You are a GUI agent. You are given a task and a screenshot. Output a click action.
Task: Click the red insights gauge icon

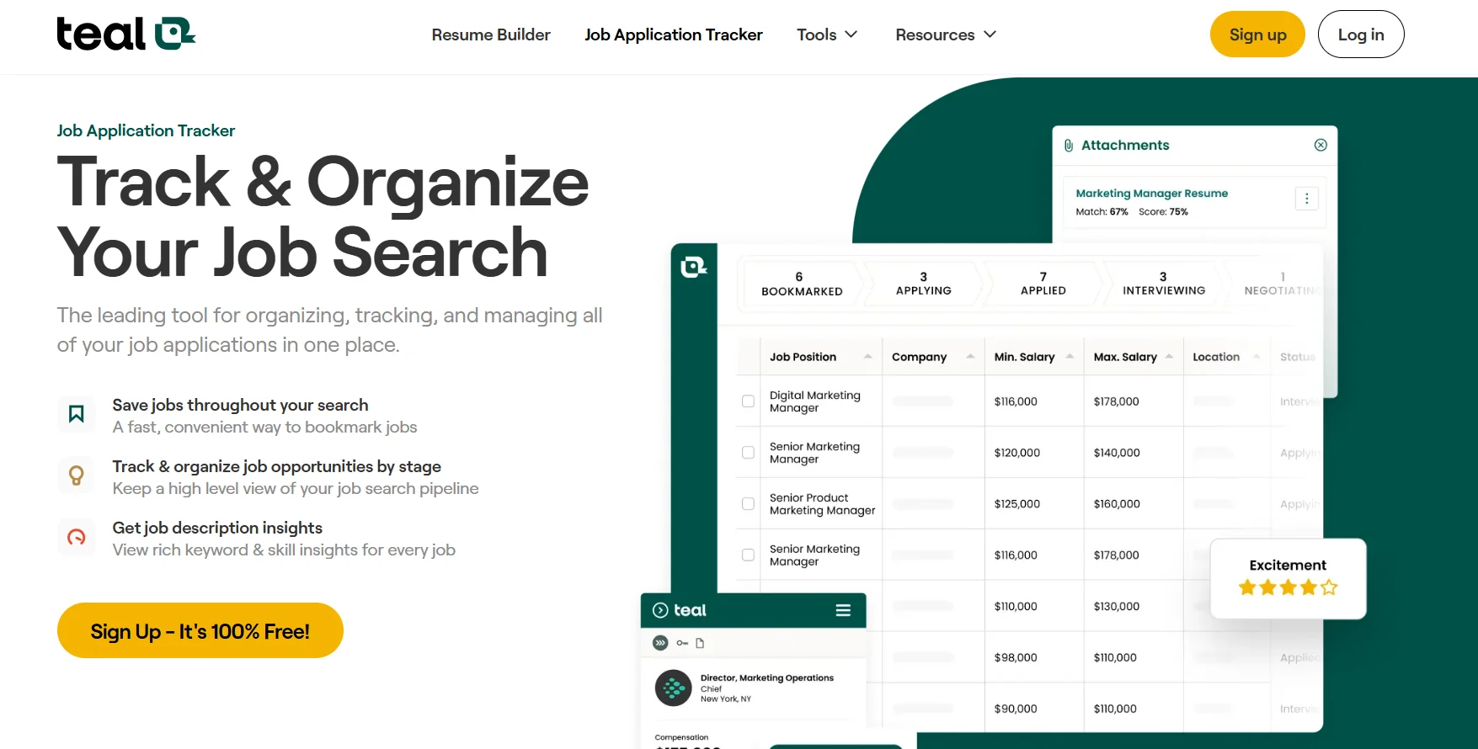click(76, 537)
